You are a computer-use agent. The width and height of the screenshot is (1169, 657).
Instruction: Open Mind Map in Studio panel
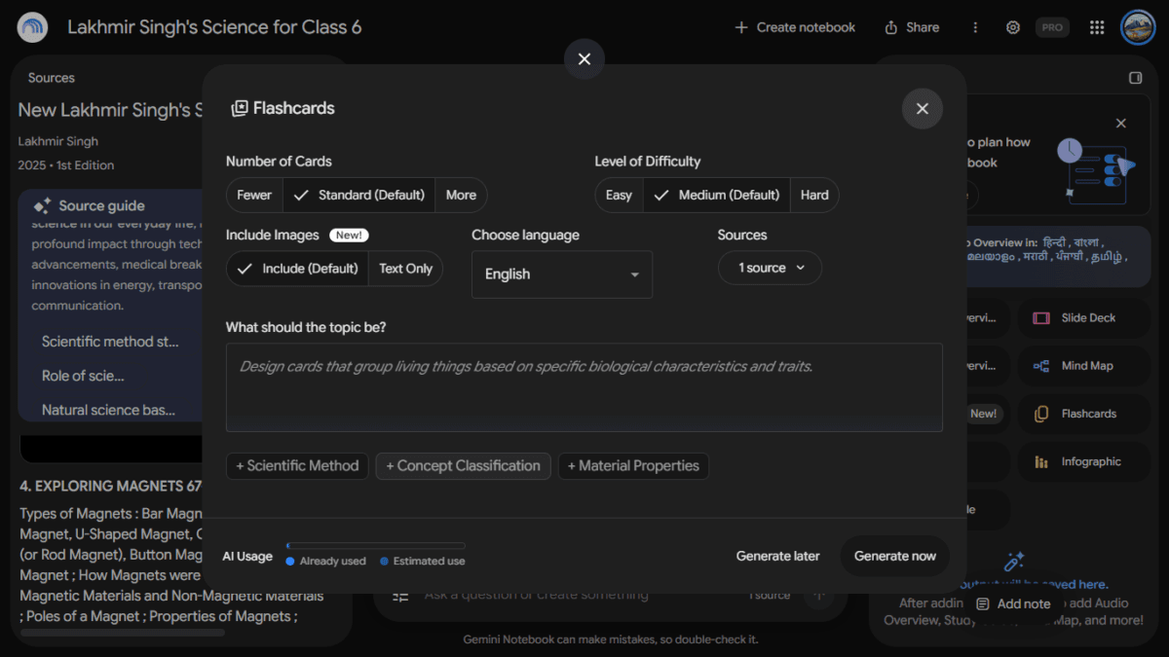coord(1083,366)
